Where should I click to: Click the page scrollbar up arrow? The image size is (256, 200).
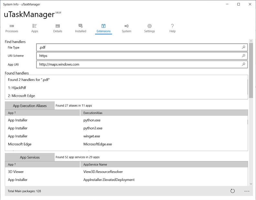click(251, 41)
